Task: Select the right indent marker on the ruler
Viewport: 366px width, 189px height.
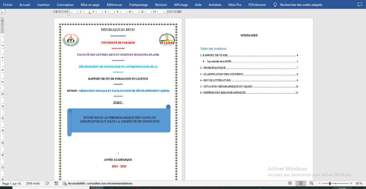Action: coord(167,13)
